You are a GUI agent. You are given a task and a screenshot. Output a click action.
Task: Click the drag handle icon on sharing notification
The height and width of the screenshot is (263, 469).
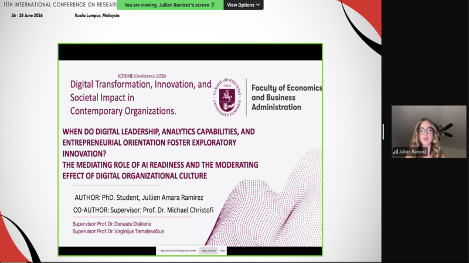coord(158,251)
